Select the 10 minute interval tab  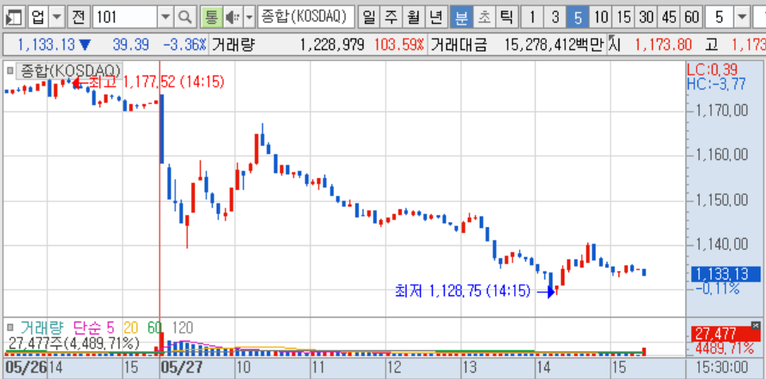tap(601, 18)
